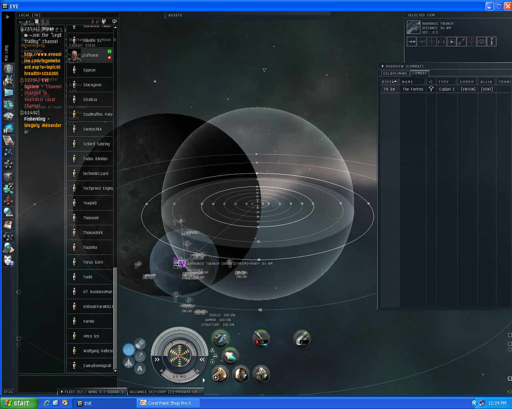512x409 pixels.
Task: Switch to the Combat overview tab
Action: (420, 73)
